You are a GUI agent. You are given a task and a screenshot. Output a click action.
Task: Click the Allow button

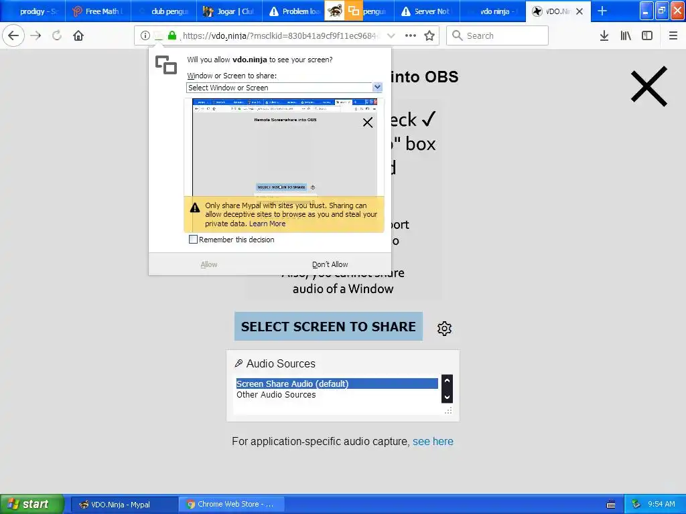click(209, 264)
